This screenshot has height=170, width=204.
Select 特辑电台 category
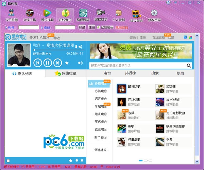coord(99,84)
